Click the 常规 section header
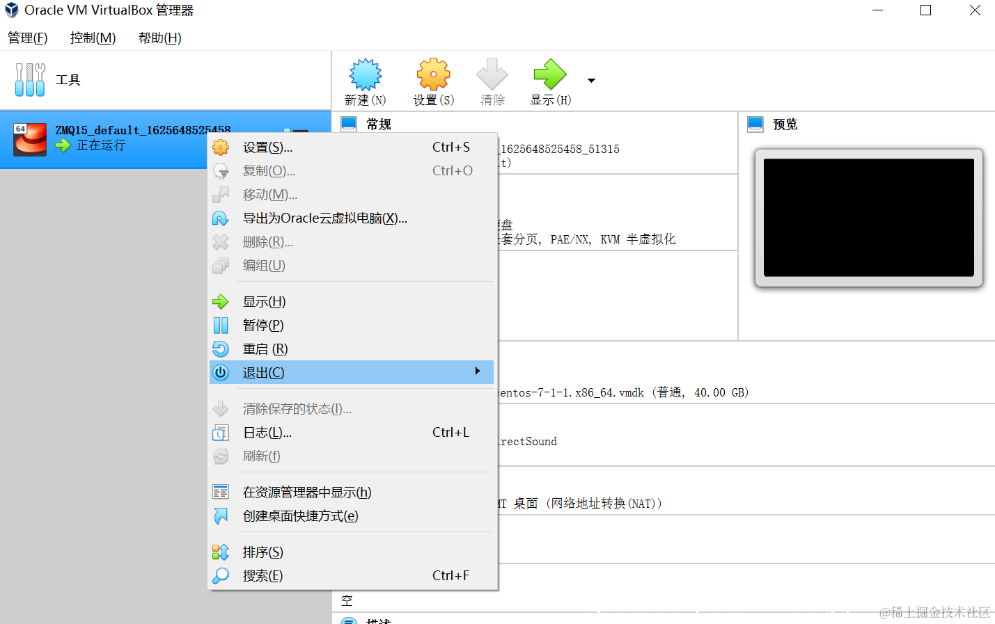This screenshot has width=995, height=624. click(379, 125)
